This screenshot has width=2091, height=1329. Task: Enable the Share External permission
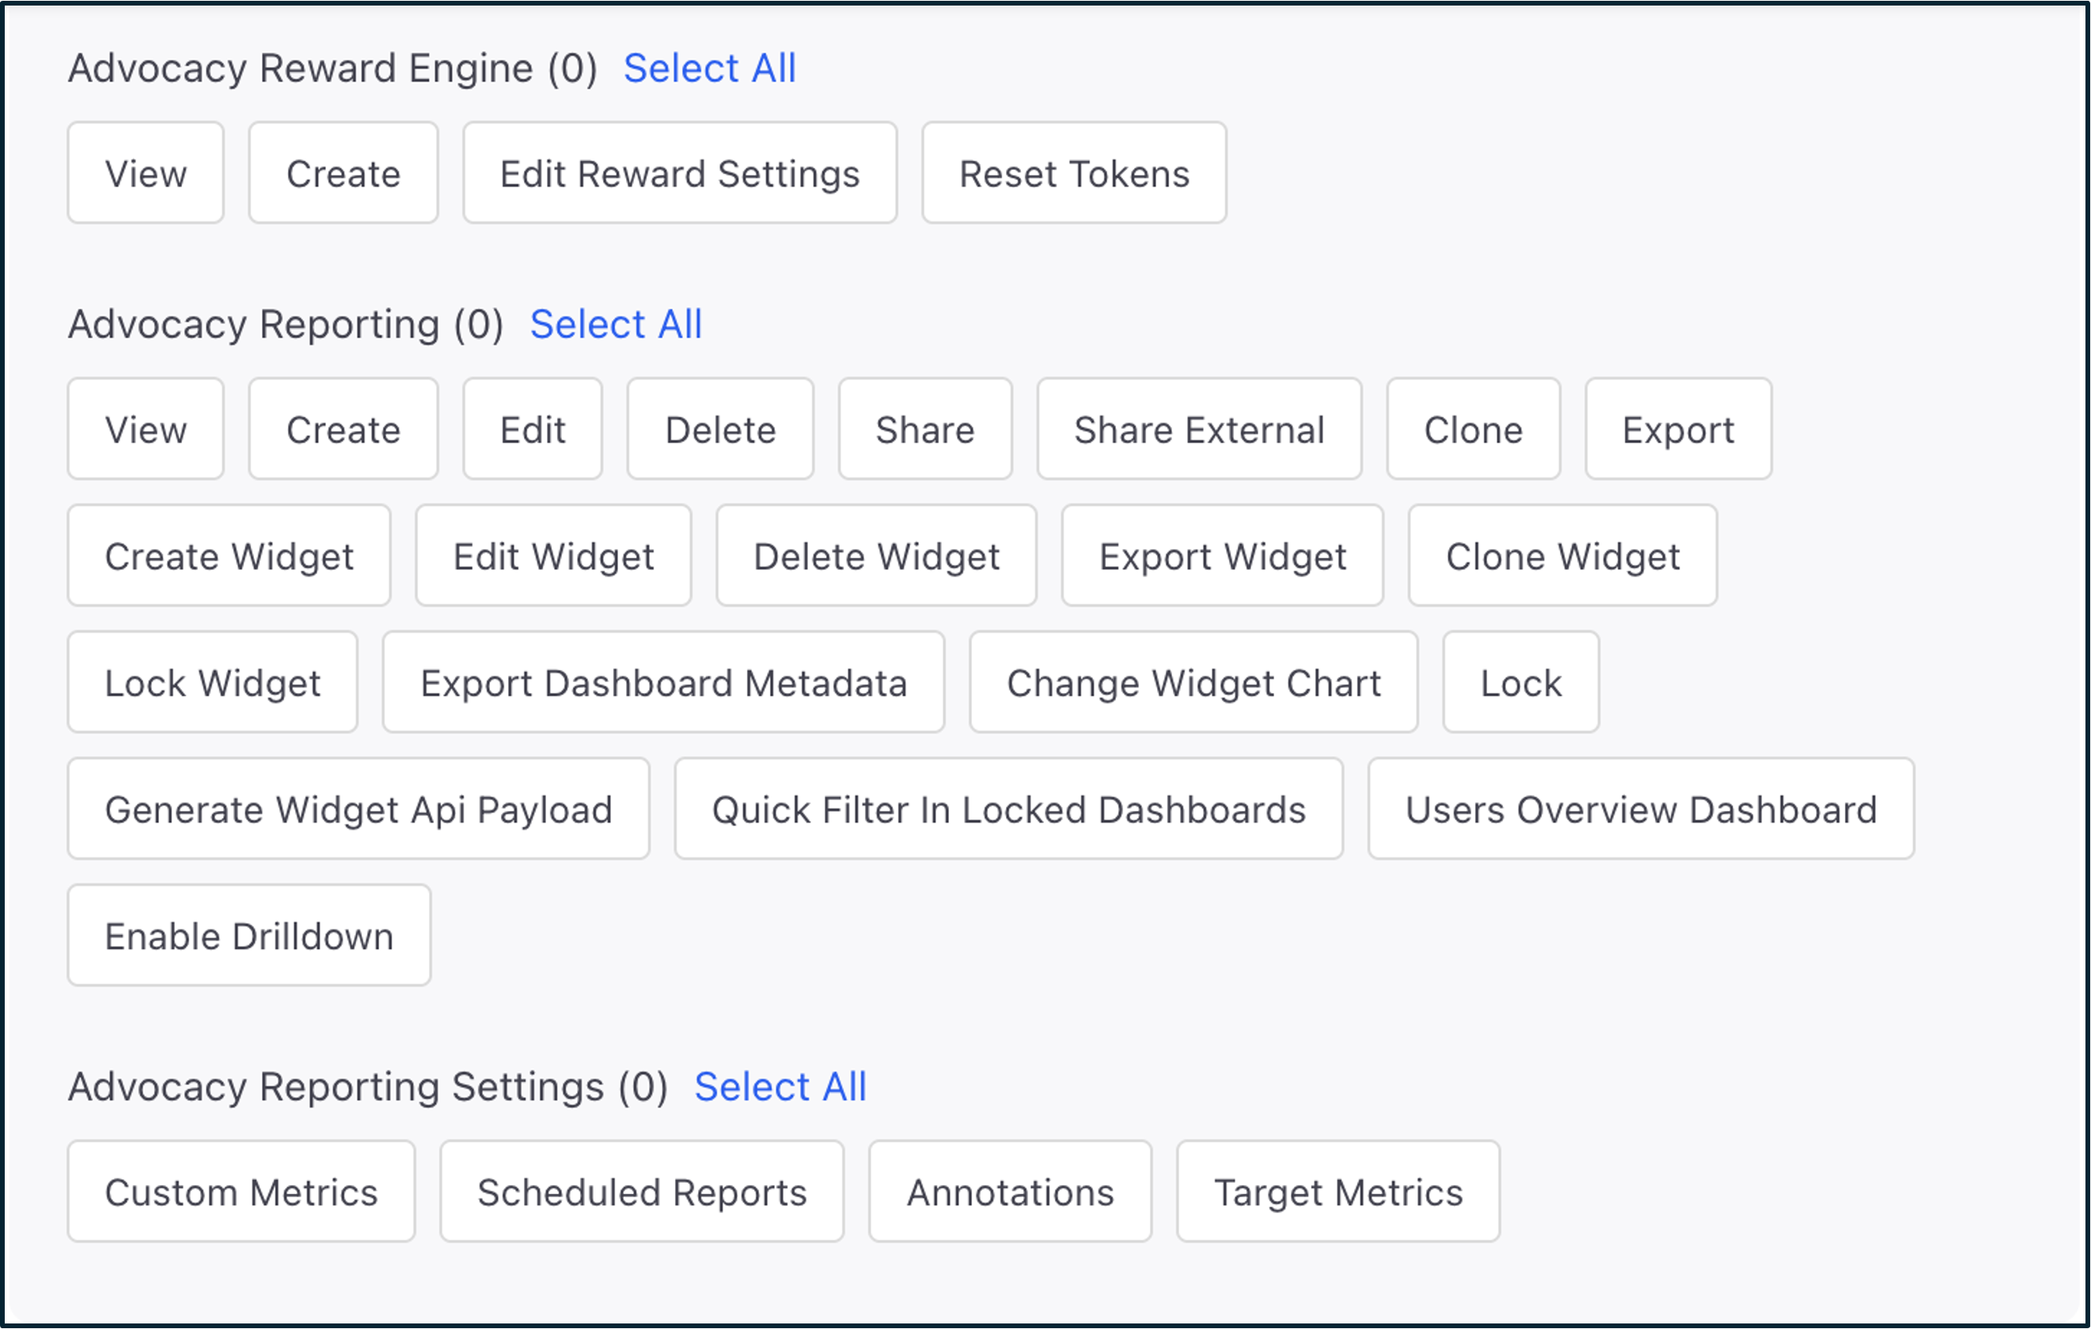tap(1199, 429)
